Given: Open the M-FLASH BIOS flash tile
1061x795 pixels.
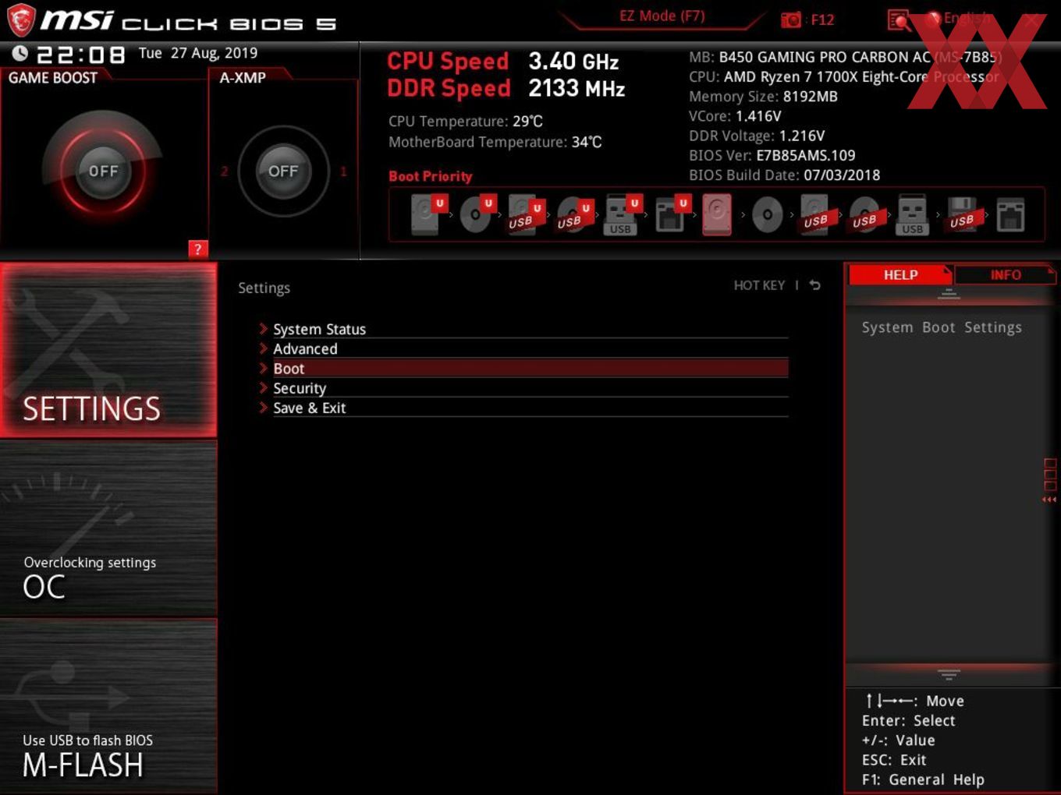Looking at the screenshot, I should pyautogui.click(x=108, y=705).
